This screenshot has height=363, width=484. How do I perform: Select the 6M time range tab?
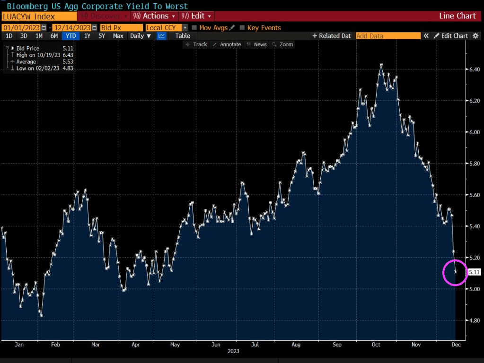click(x=54, y=36)
